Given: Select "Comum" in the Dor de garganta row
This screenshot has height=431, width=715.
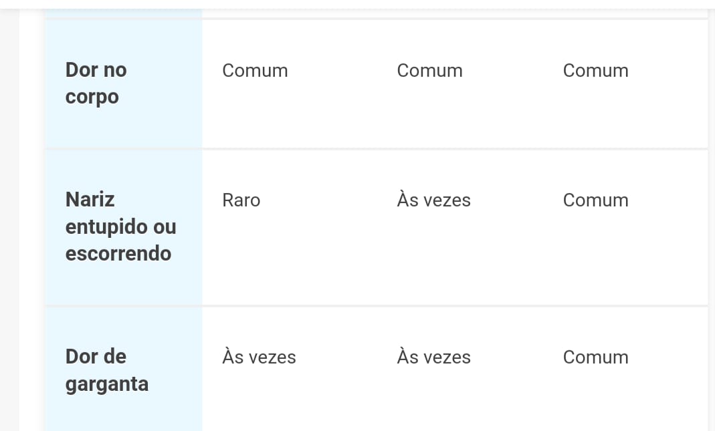Looking at the screenshot, I should pos(595,357).
